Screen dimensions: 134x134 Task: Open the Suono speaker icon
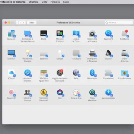[x=108, y=53]
